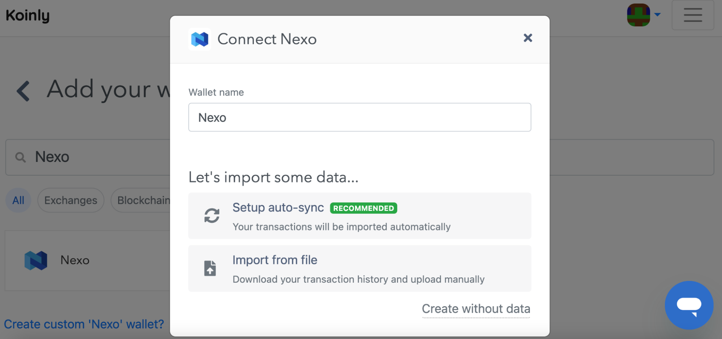Click Create without data link
Viewport: 722px width, 339px height.
click(476, 309)
